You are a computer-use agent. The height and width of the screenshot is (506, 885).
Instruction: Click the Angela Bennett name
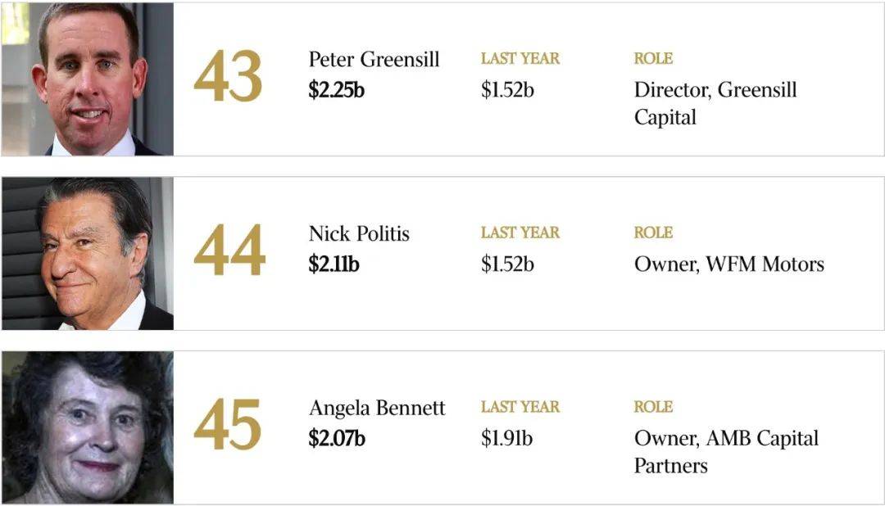[377, 408]
